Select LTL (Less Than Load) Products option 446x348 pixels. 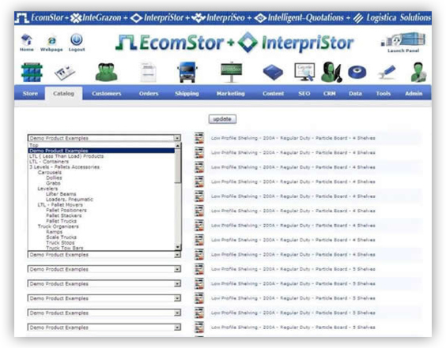pyautogui.click(x=101, y=156)
